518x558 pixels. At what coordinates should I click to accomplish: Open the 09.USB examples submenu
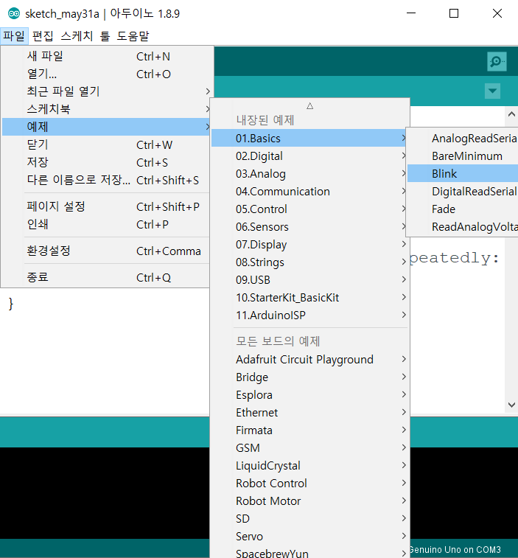[x=309, y=279]
